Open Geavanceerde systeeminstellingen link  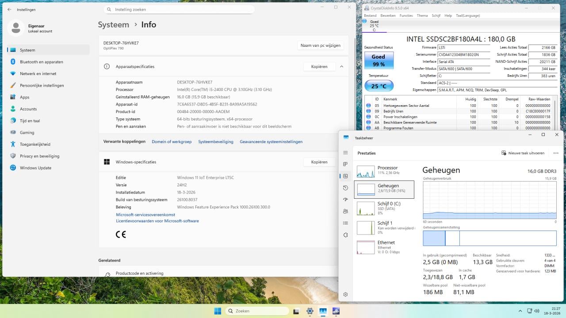[x=271, y=141]
